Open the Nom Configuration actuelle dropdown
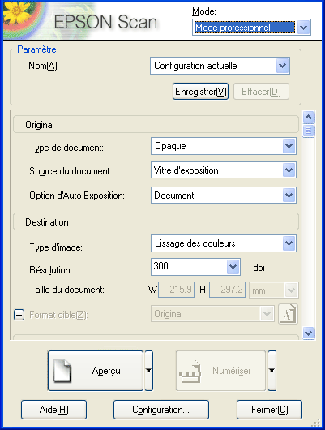This screenshot has width=325, height=430. (220, 66)
